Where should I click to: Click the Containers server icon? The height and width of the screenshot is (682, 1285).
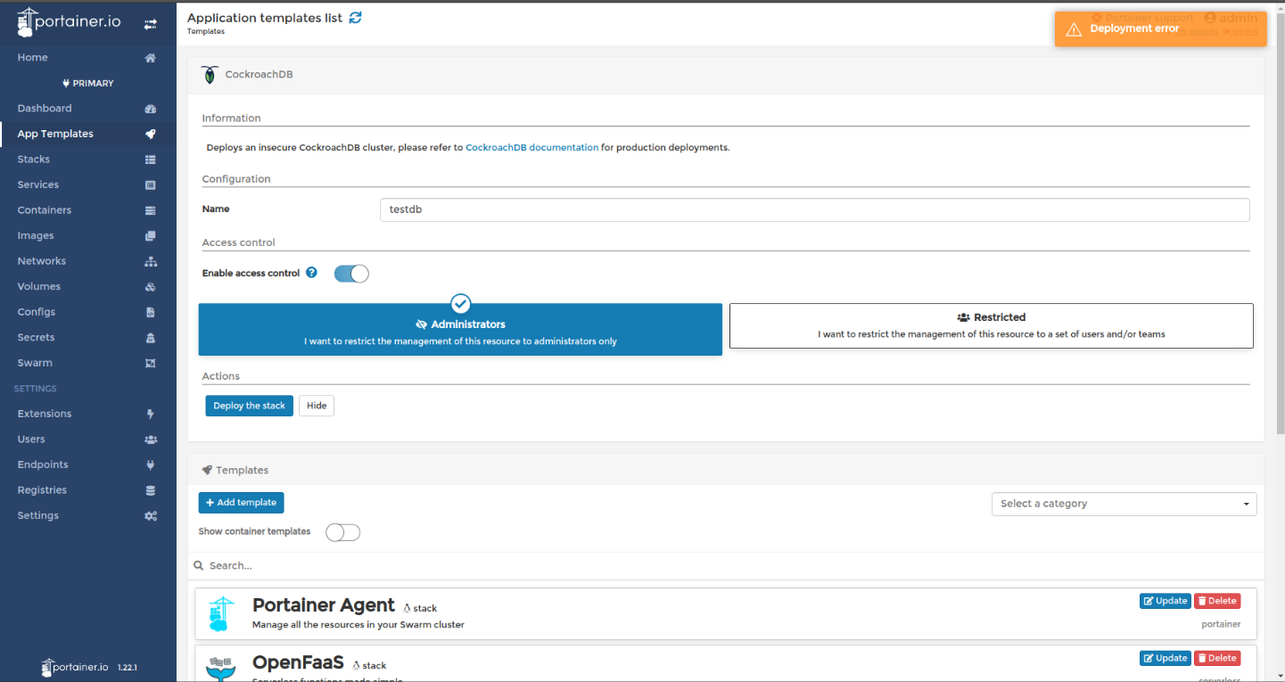click(x=151, y=210)
